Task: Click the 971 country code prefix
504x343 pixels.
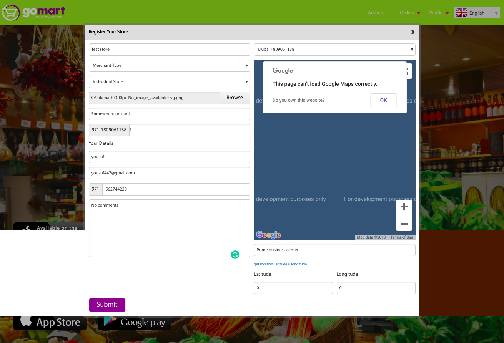Action: 96,189
